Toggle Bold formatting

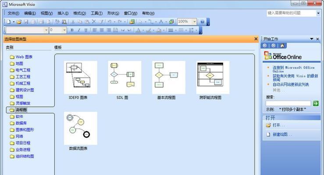click(x=72, y=30)
